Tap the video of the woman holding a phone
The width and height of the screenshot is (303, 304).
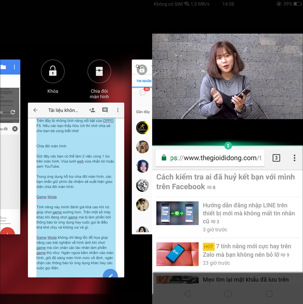coord(227,76)
